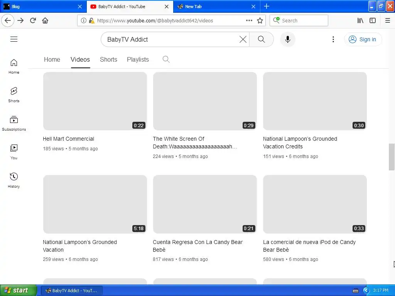
Task: Close the BabyTV Addict - YouTube tab
Action: coord(167,7)
